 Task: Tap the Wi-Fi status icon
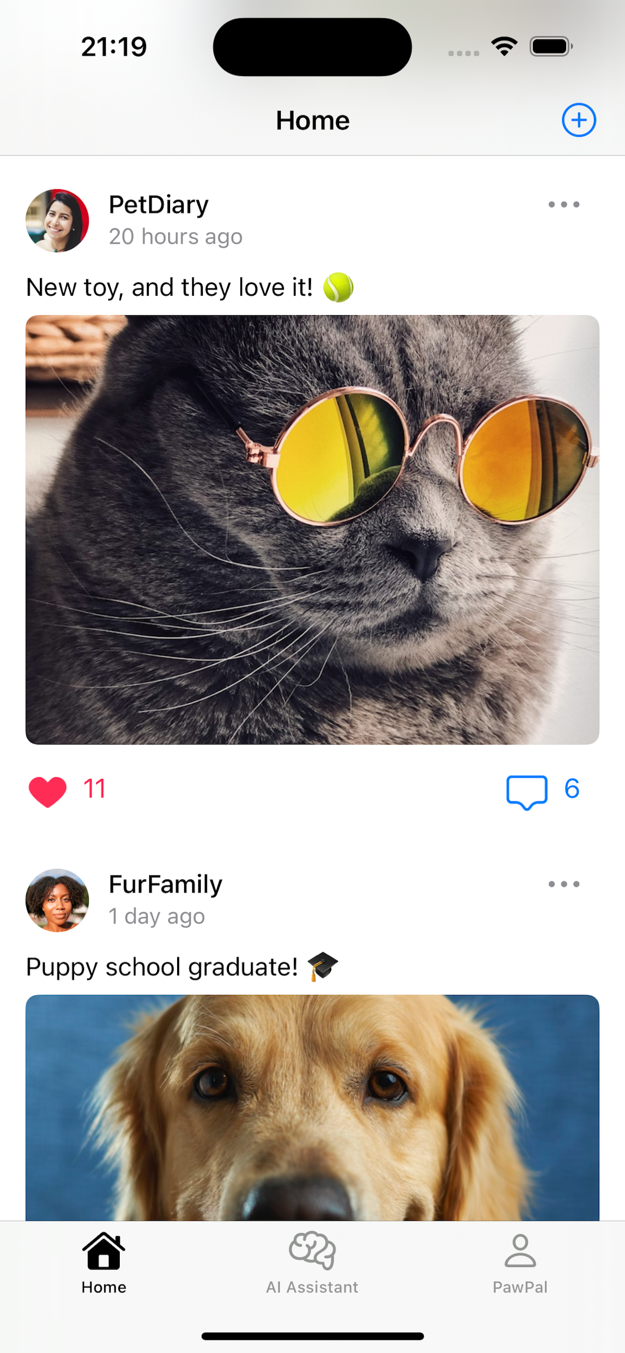pyautogui.click(x=504, y=47)
